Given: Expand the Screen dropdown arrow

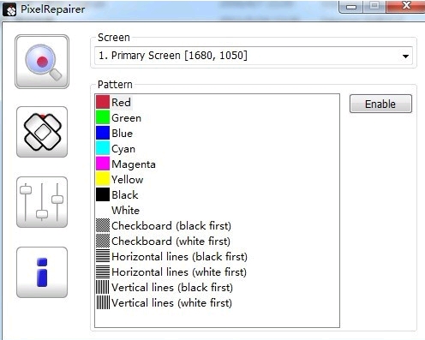Looking at the screenshot, I should click(x=405, y=56).
